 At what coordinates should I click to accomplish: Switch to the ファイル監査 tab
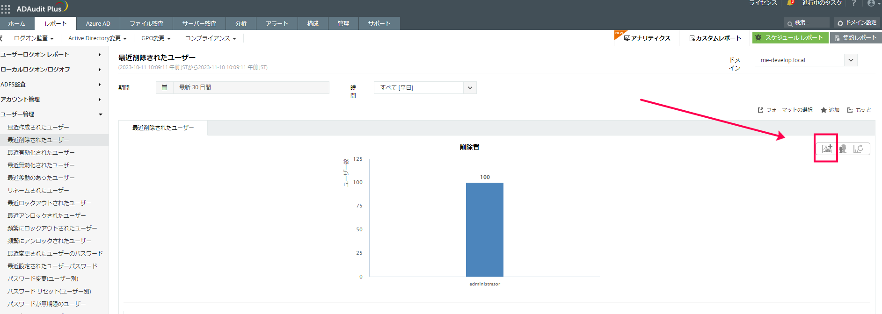pos(146,23)
